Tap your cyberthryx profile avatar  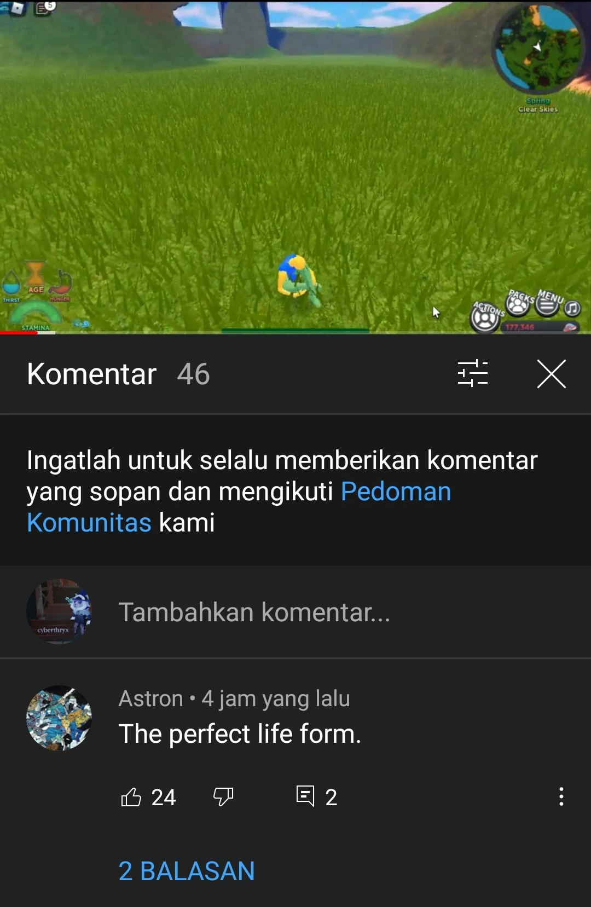click(x=59, y=611)
